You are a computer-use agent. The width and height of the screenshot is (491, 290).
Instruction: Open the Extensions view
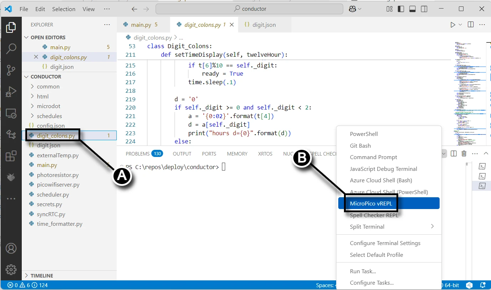pyautogui.click(x=11, y=156)
